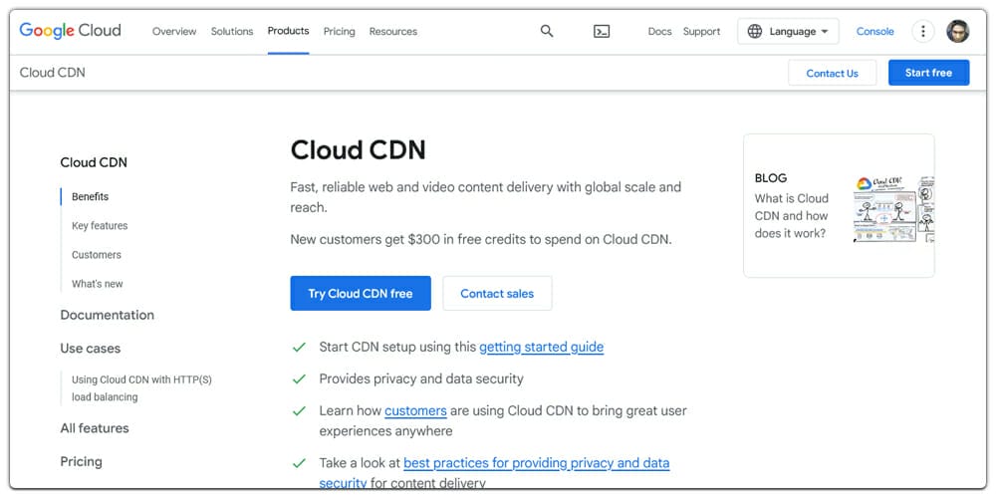
Task: Open Pricing in the left sidebar
Action: pos(82,462)
